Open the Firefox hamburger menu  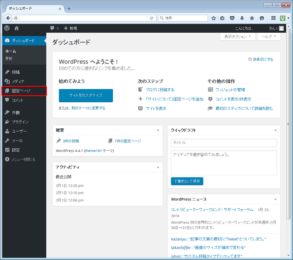pyautogui.click(x=274, y=18)
